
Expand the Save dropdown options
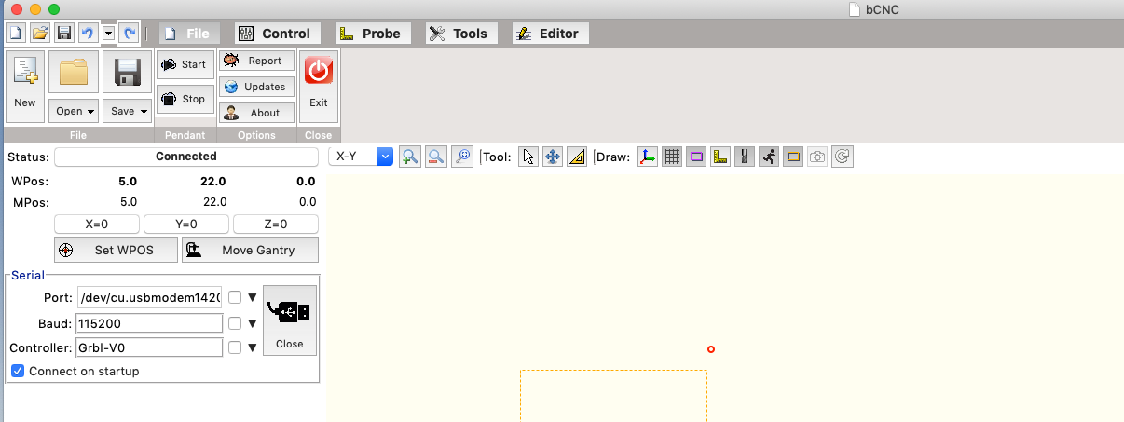(128, 111)
